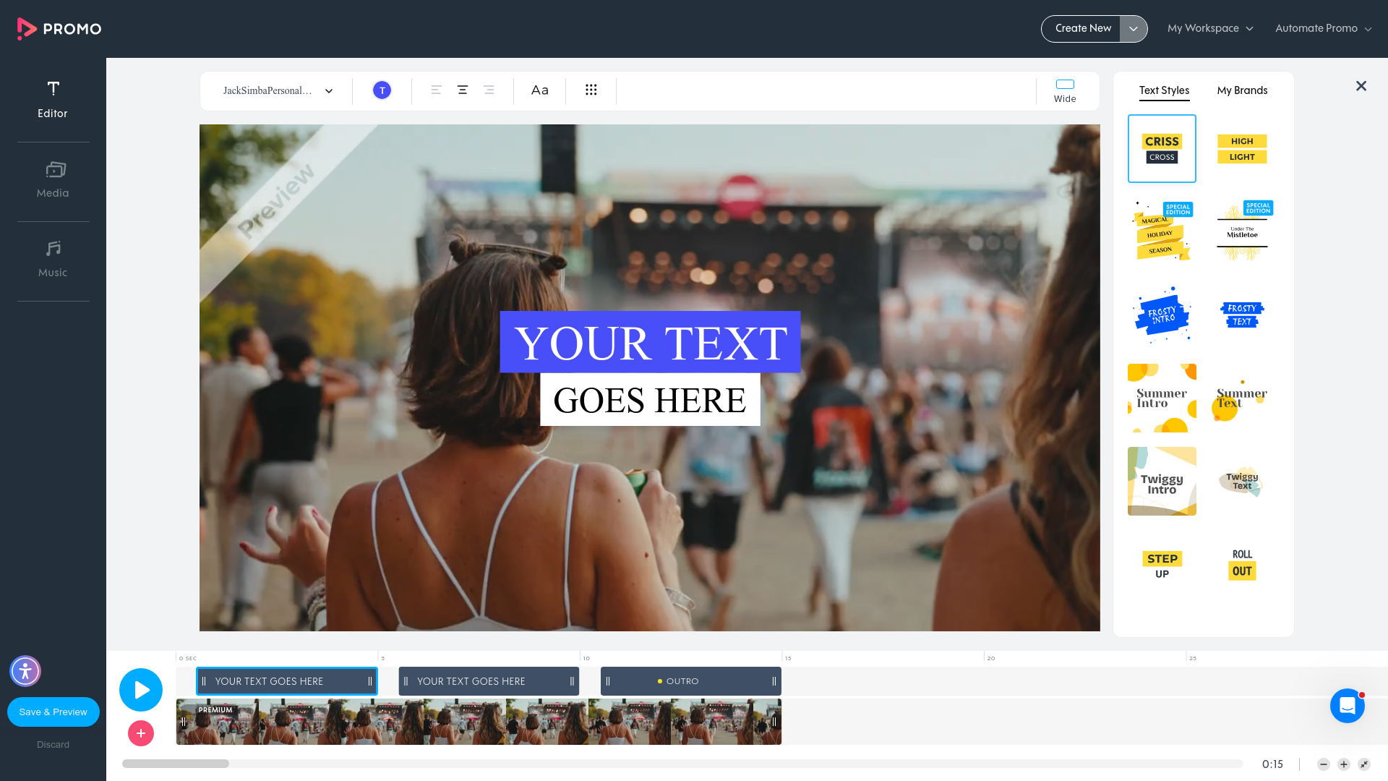The height and width of the screenshot is (781, 1388).
Task: Click the Promo logo
Action: 59,28
